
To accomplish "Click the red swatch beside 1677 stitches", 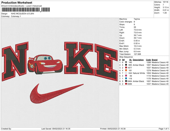I will click(126, 67).
